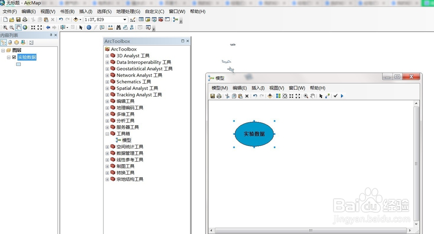434x234 pixels.
Task: Print the map from the main toolbar
Action: pyautogui.click(x=25, y=19)
